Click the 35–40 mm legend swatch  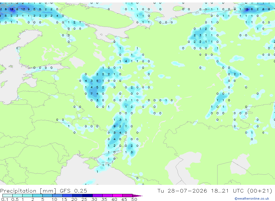(x=108, y=196)
